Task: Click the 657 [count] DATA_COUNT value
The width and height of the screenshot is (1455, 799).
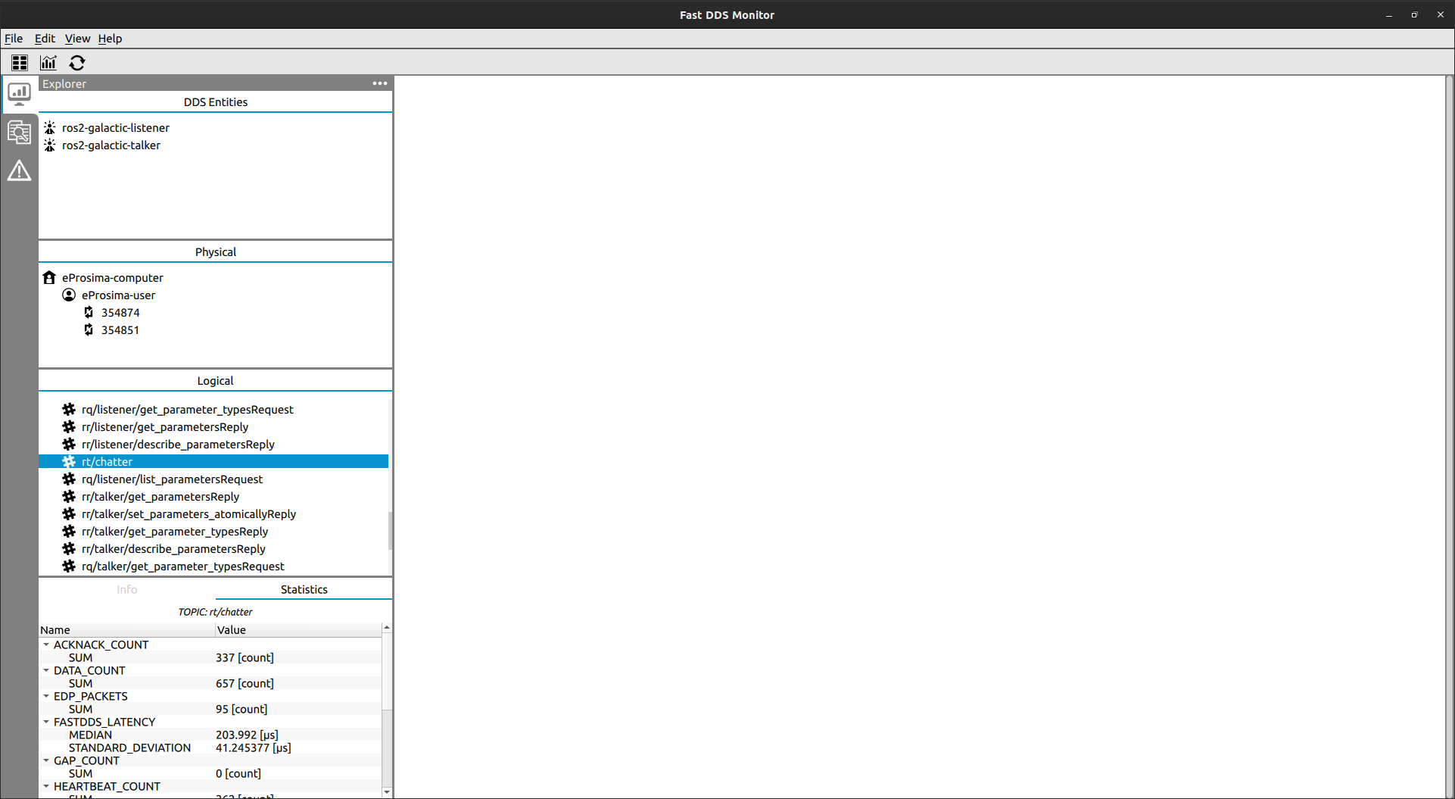Action: pyautogui.click(x=245, y=683)
